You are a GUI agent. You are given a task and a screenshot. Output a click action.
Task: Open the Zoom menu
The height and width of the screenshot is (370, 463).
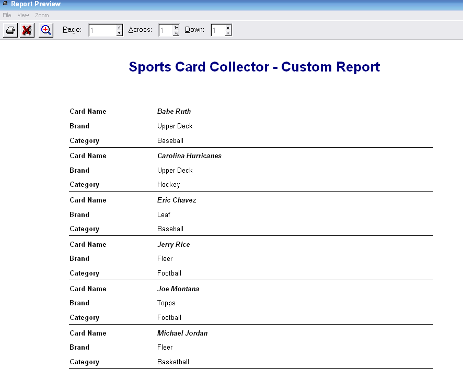tap(41, 15)
